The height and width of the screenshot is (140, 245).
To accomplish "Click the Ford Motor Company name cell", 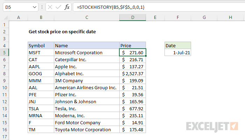I will tap(87, 122).
